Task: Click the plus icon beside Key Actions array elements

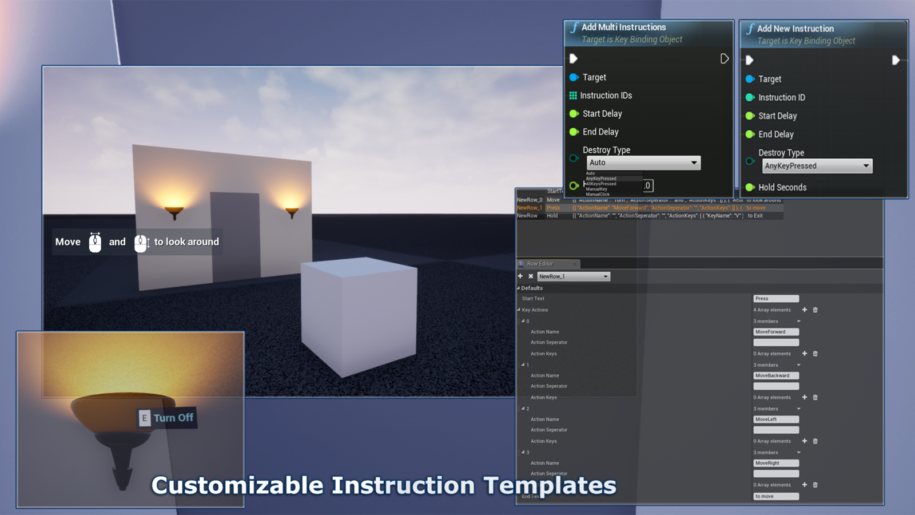Action: [x=804, y=310]
